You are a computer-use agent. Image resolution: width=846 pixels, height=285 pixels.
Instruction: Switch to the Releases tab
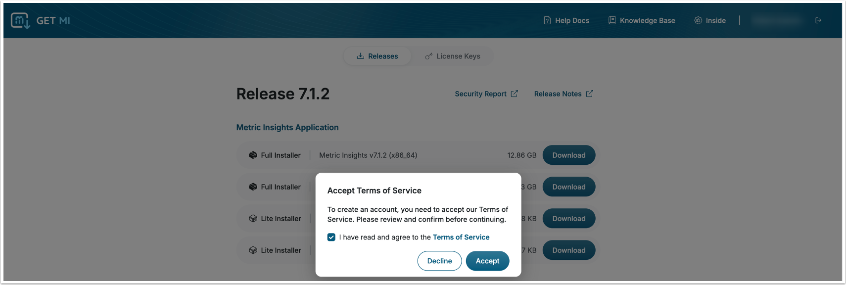[377, 56]
